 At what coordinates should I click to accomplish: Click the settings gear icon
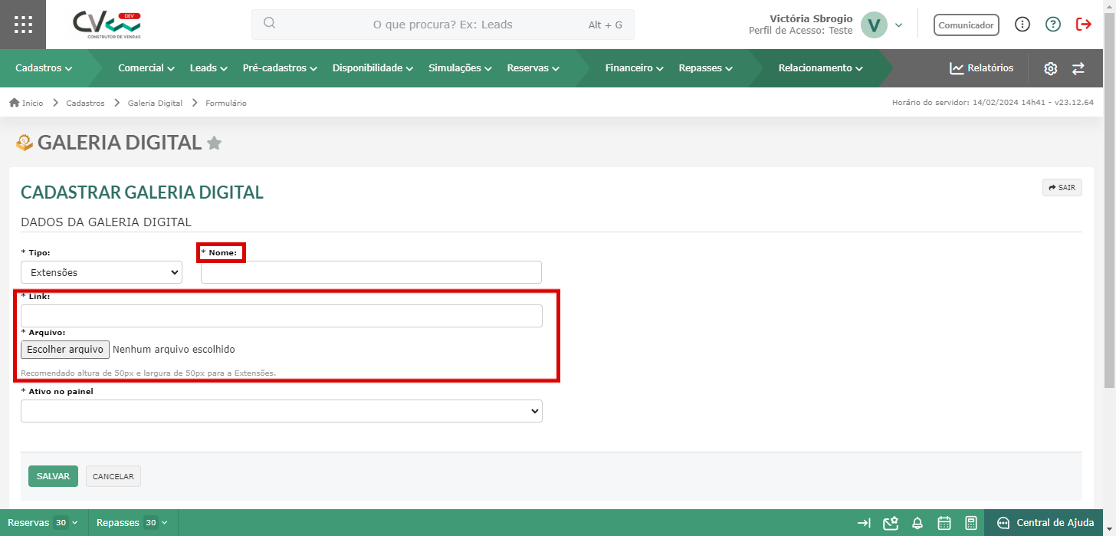click(x=1050, y=68)
